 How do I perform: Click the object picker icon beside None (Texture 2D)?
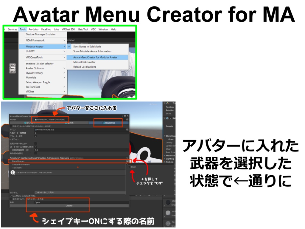pos(127,130)
